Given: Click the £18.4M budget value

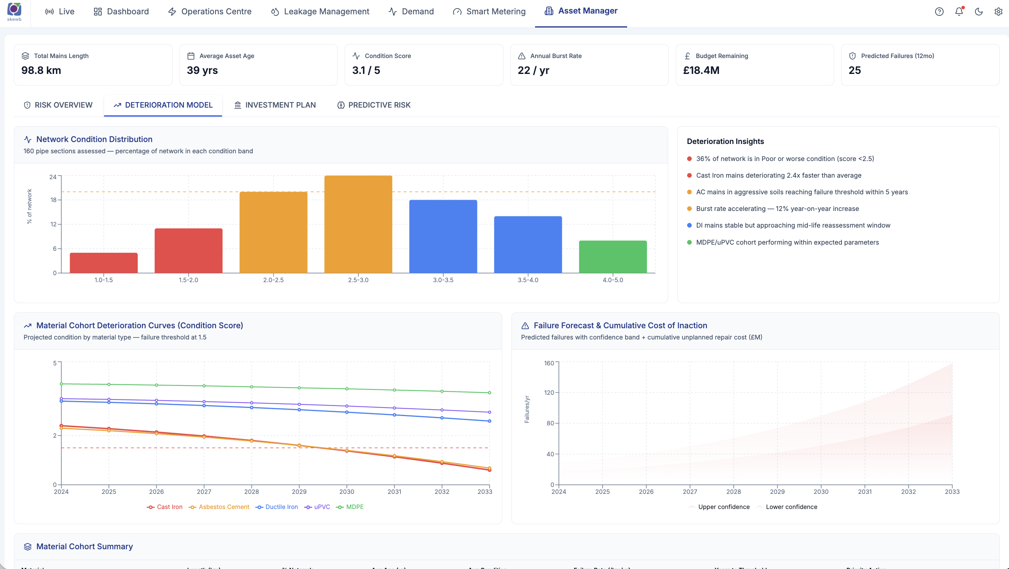Looking at the screenshot, I should (x=701, y=70).
